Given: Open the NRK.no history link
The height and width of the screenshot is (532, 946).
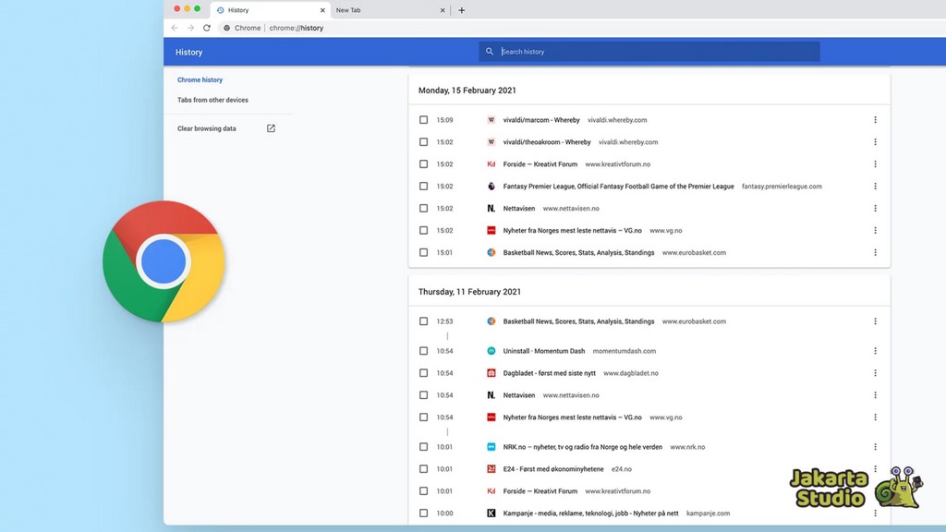Looking at the screenshot, I should (582, 447).
